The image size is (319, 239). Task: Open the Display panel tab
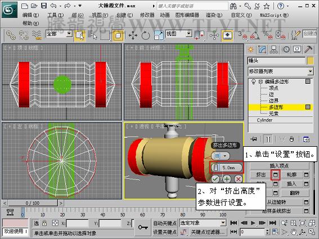pyautogui.click(x=297, y=49)
